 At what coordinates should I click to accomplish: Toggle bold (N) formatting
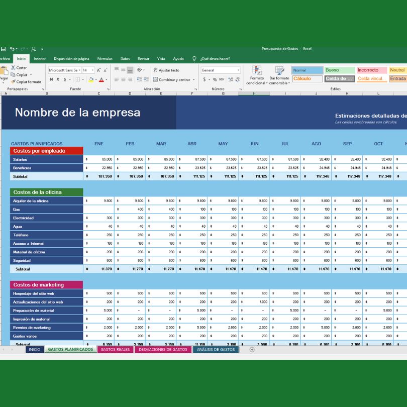tap(51, 79)
